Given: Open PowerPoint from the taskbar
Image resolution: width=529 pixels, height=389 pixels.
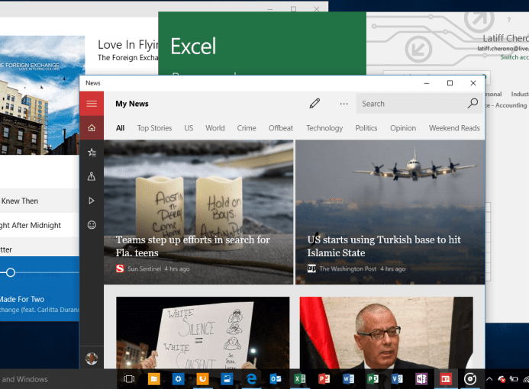Looking at the screenshot, I should click(x=324, y=379).
